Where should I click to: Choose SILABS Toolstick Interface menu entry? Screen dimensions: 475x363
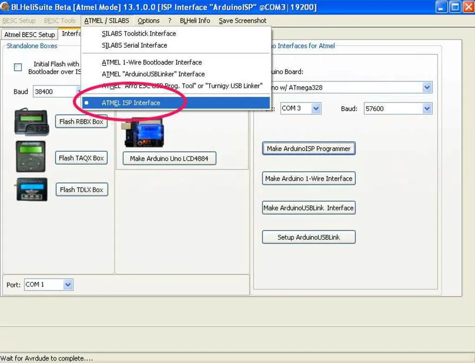139,33
